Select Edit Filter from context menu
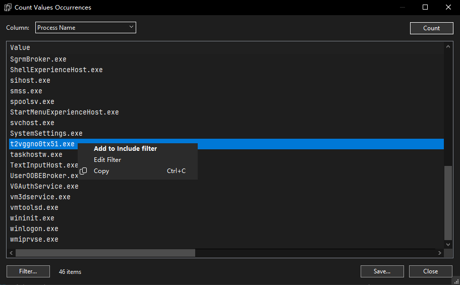 pyautogui.click(x=107, y=160)
